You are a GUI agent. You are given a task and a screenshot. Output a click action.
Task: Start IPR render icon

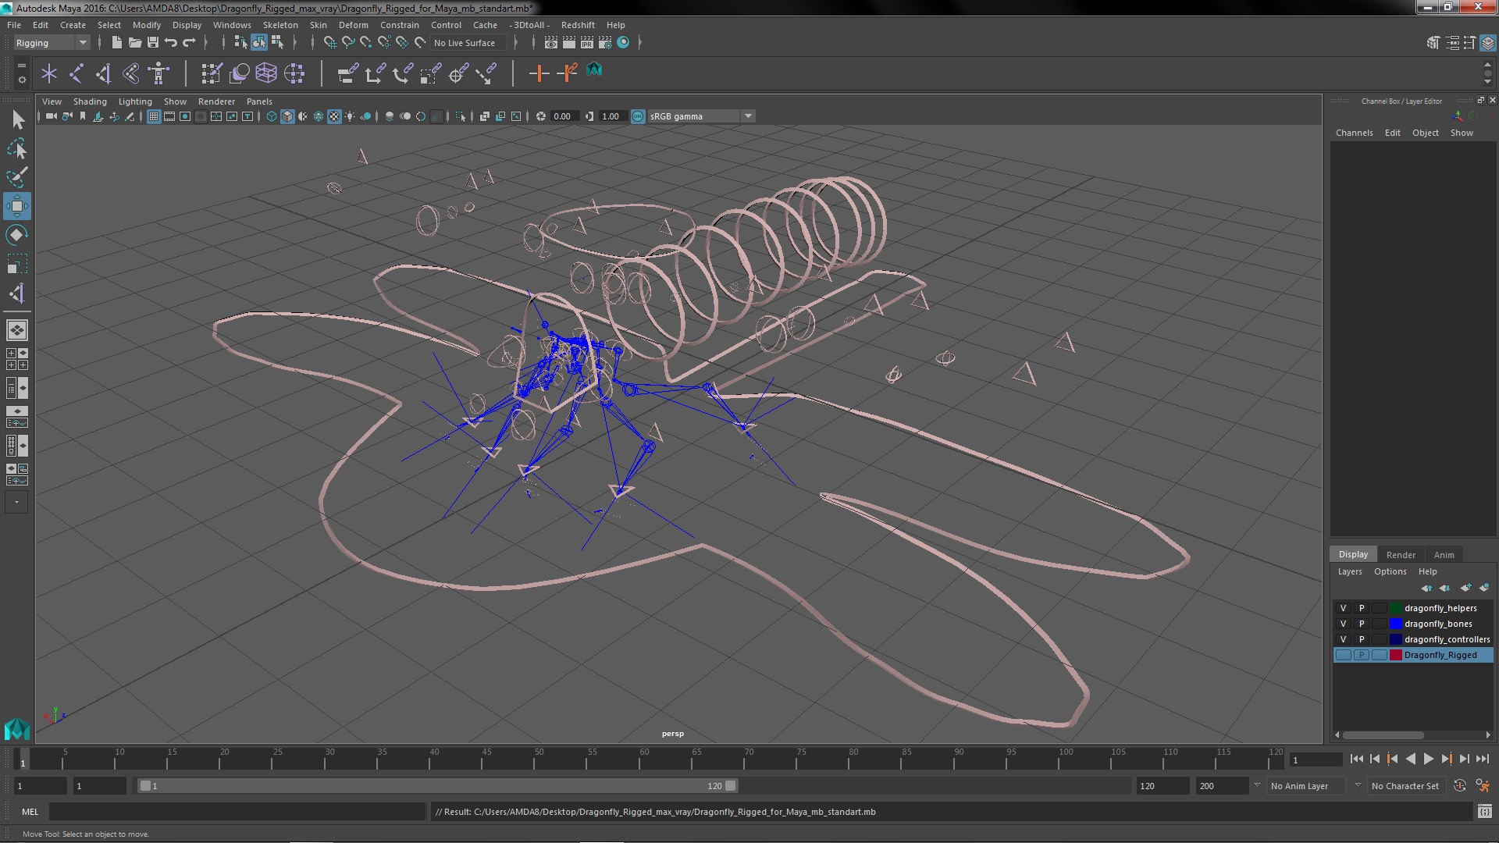tap(587, 43)
